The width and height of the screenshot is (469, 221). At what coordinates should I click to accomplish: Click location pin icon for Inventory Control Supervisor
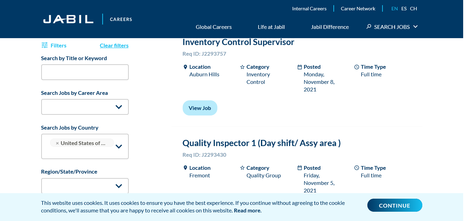click(185, 67)
